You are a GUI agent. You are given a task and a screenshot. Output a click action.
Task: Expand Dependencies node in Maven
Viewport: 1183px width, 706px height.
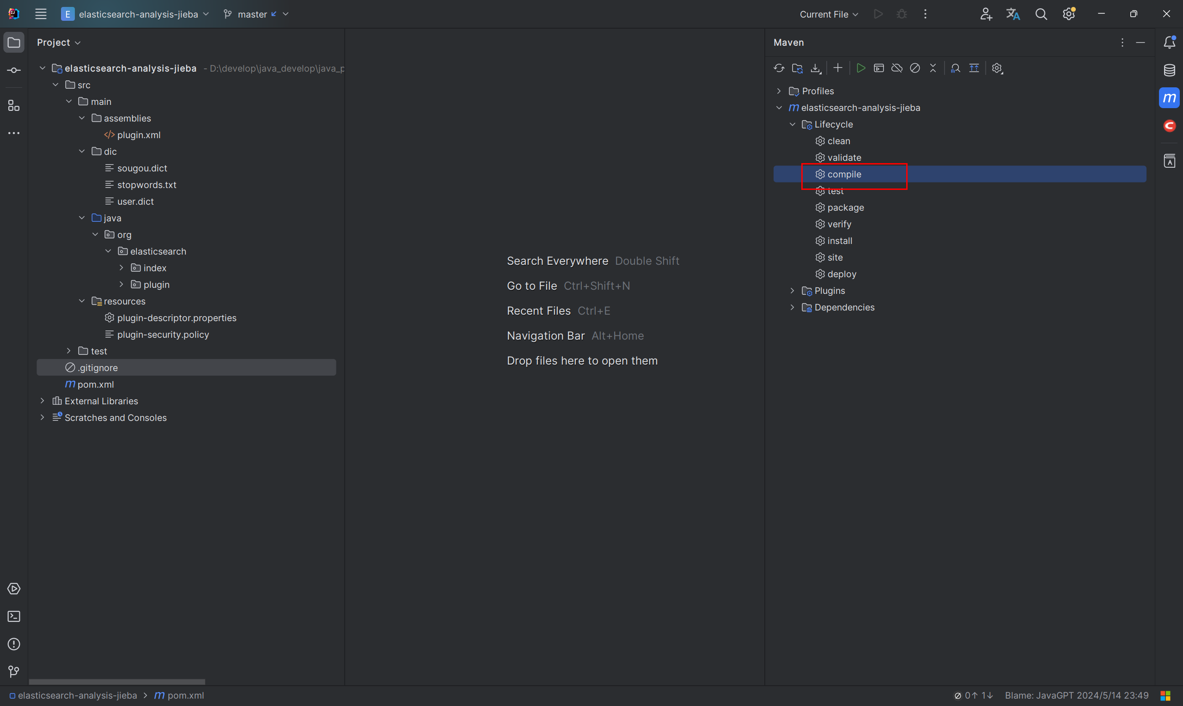[792, 307]
